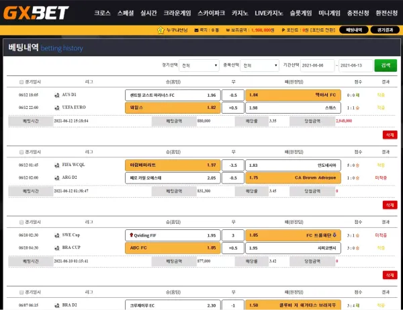The width and height of the screenshot is (403, 310).
Task: Click the winnings amount 2,948,000
Action: click(344, 121)
